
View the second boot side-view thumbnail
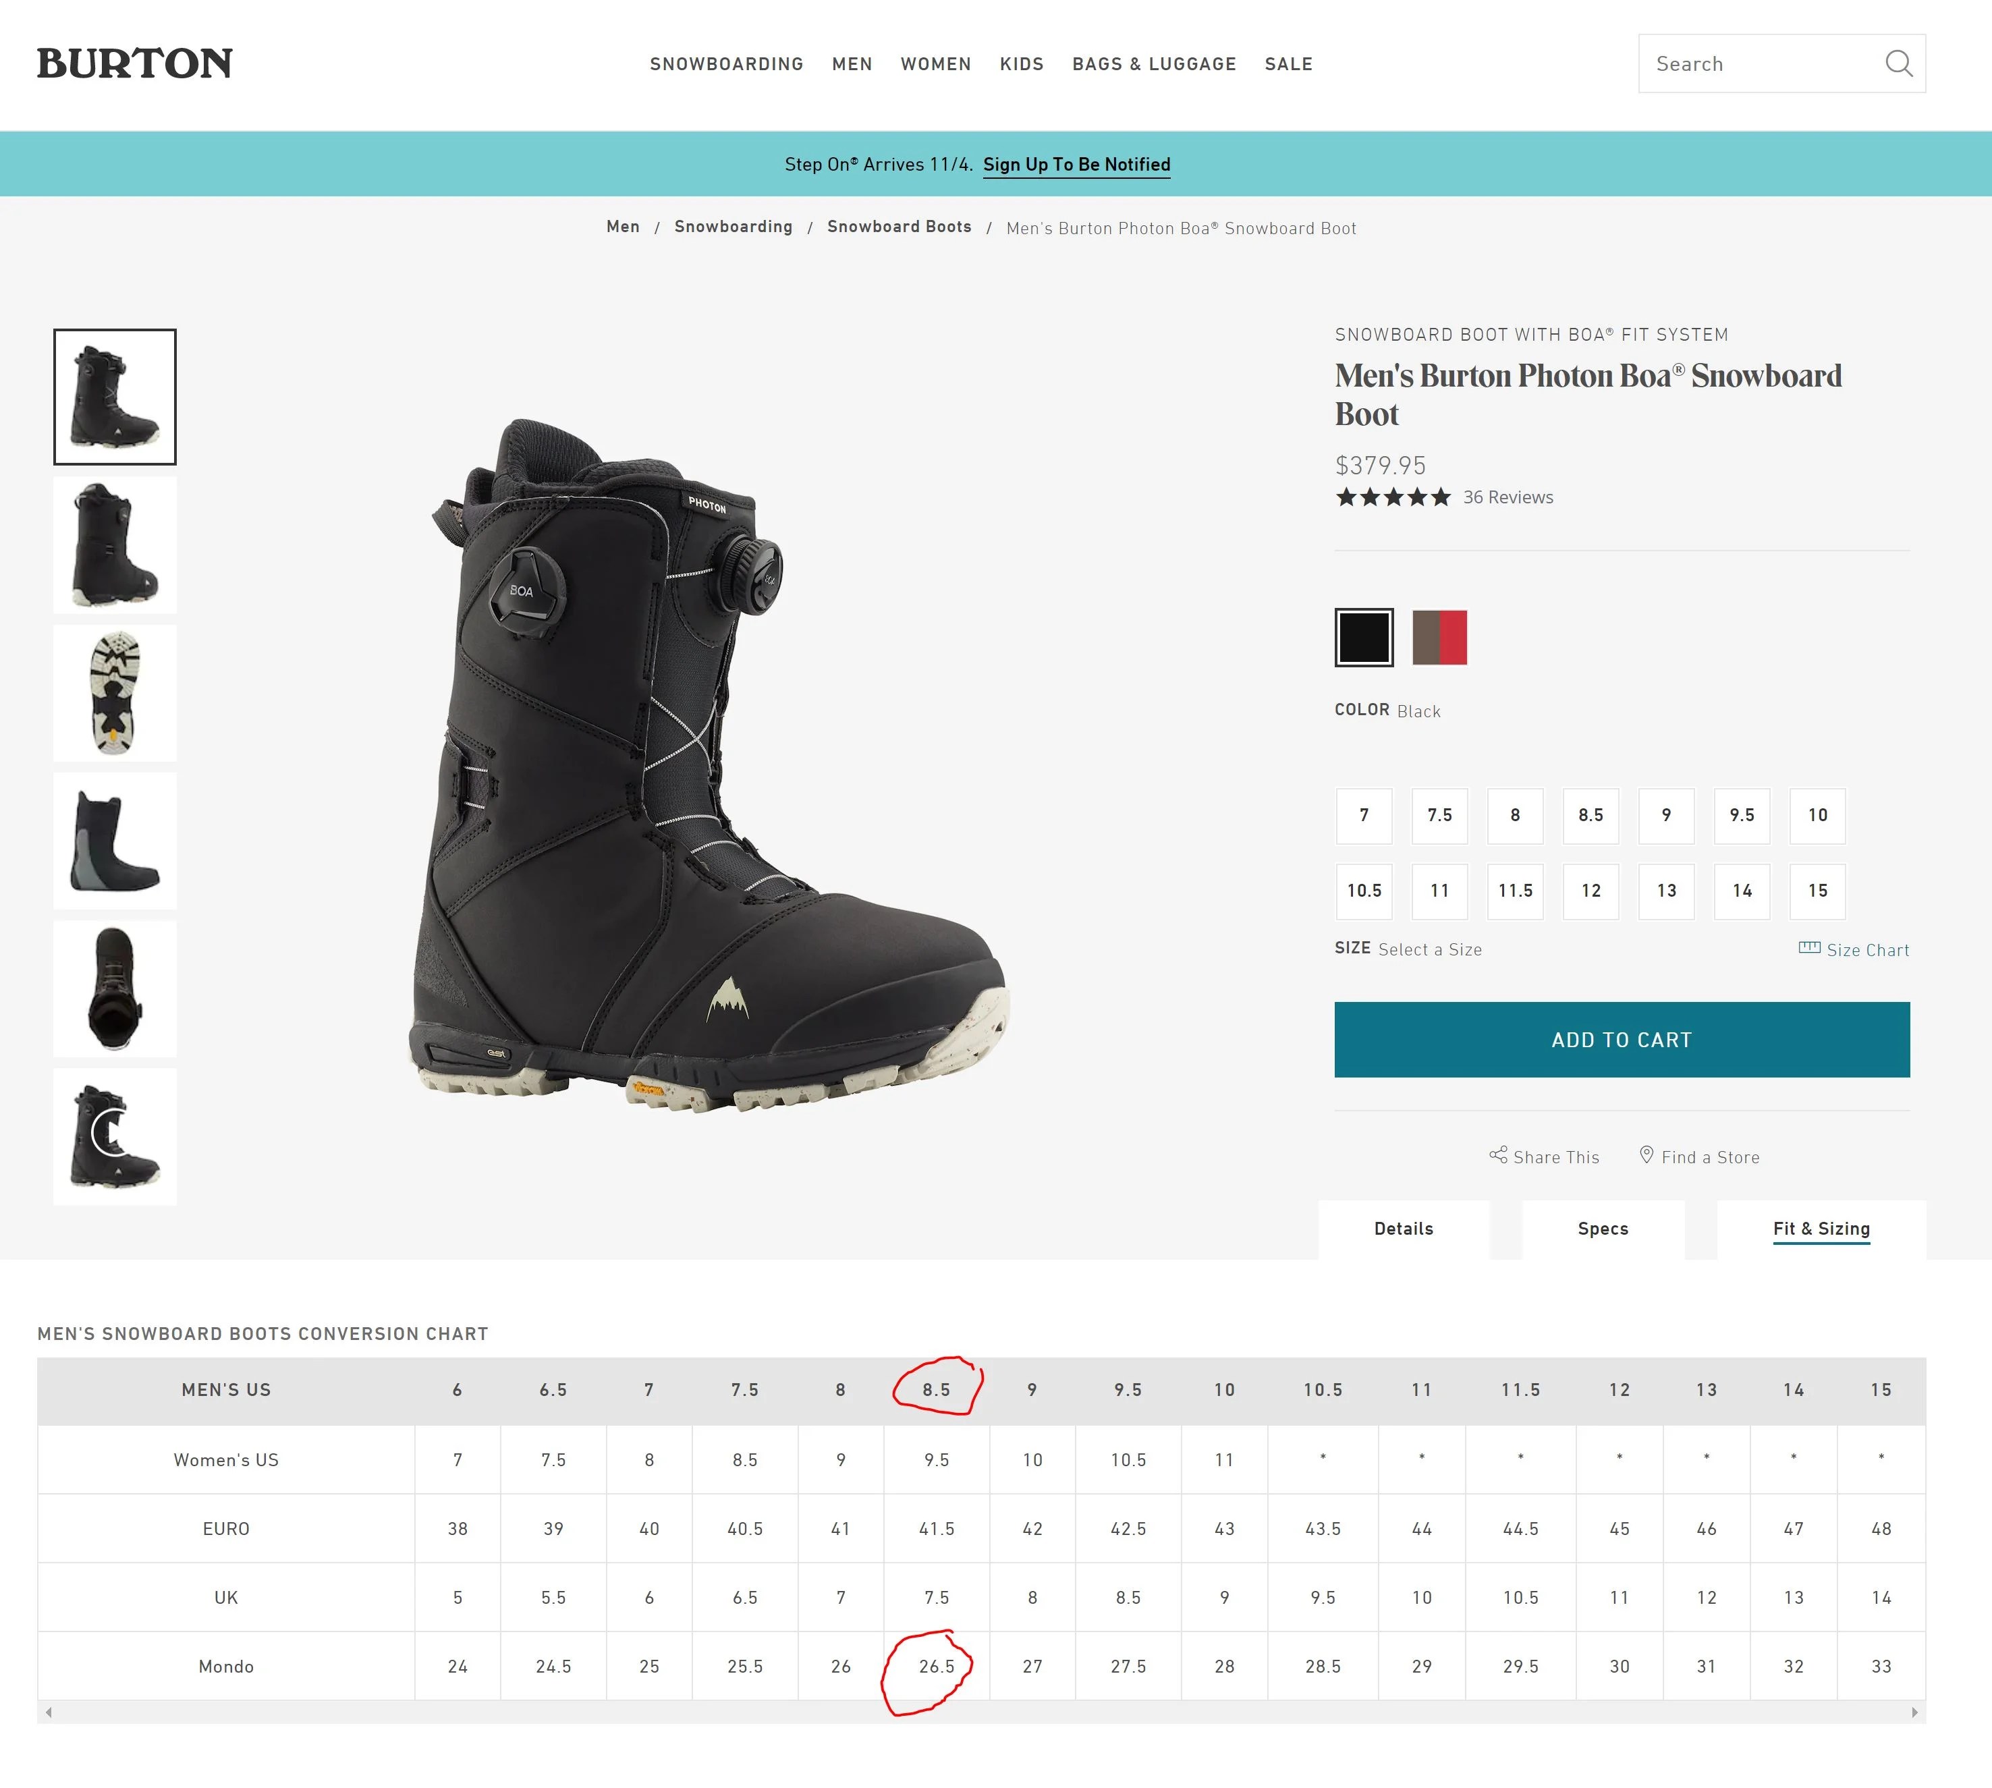click(115, 545)
